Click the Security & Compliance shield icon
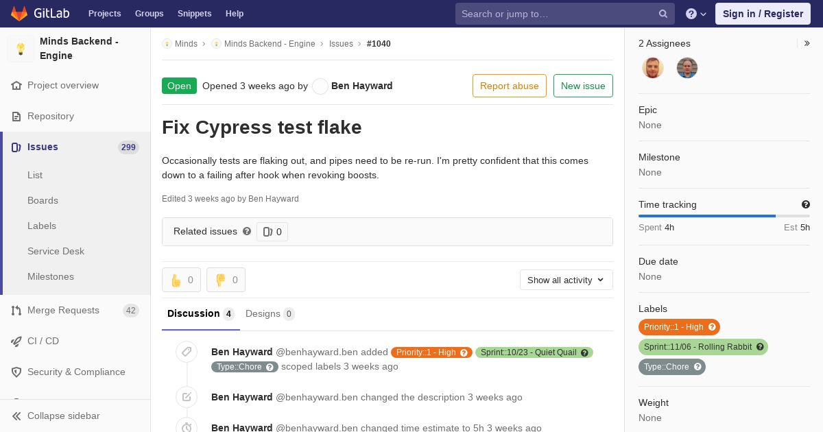 tap(16, 372)
